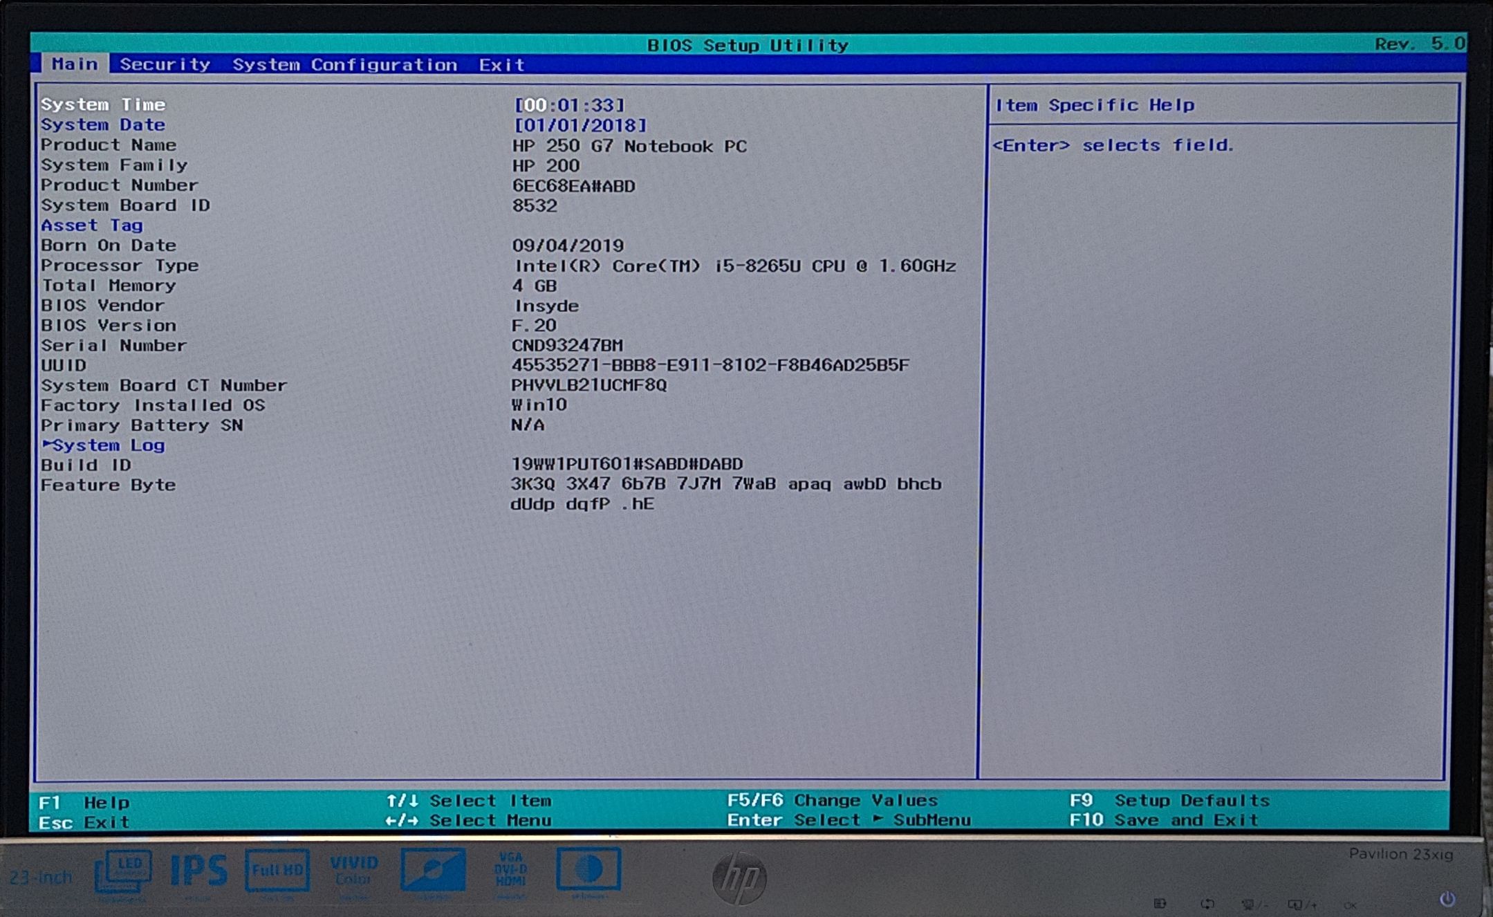Image resolution: width=1493 pixels, height=917 pixels.
Task: Click the board ID value '8532'
Action: [535, 205]
